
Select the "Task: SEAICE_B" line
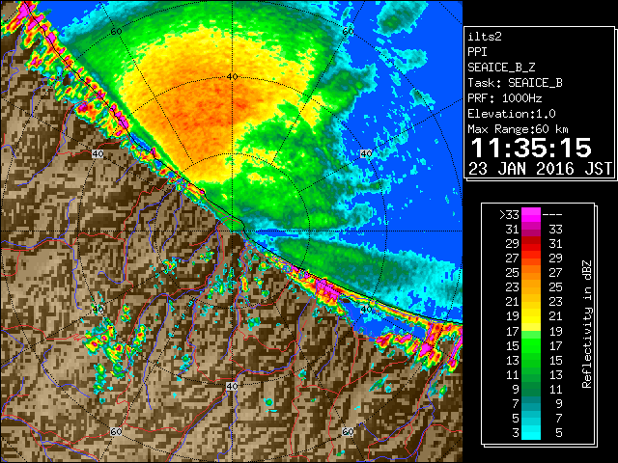515,83
